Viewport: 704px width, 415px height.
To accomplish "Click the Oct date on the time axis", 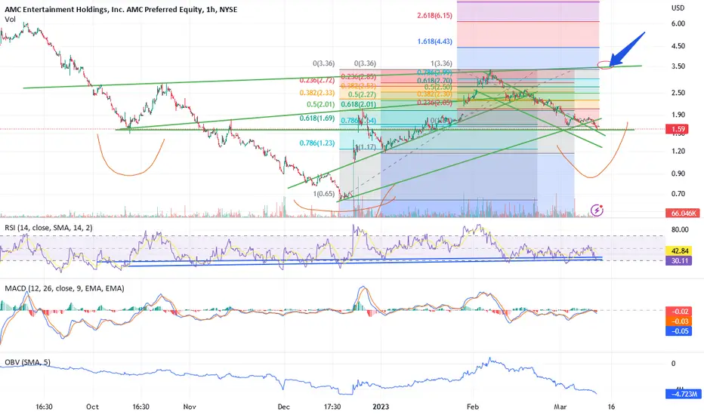I will click(92, 407).
